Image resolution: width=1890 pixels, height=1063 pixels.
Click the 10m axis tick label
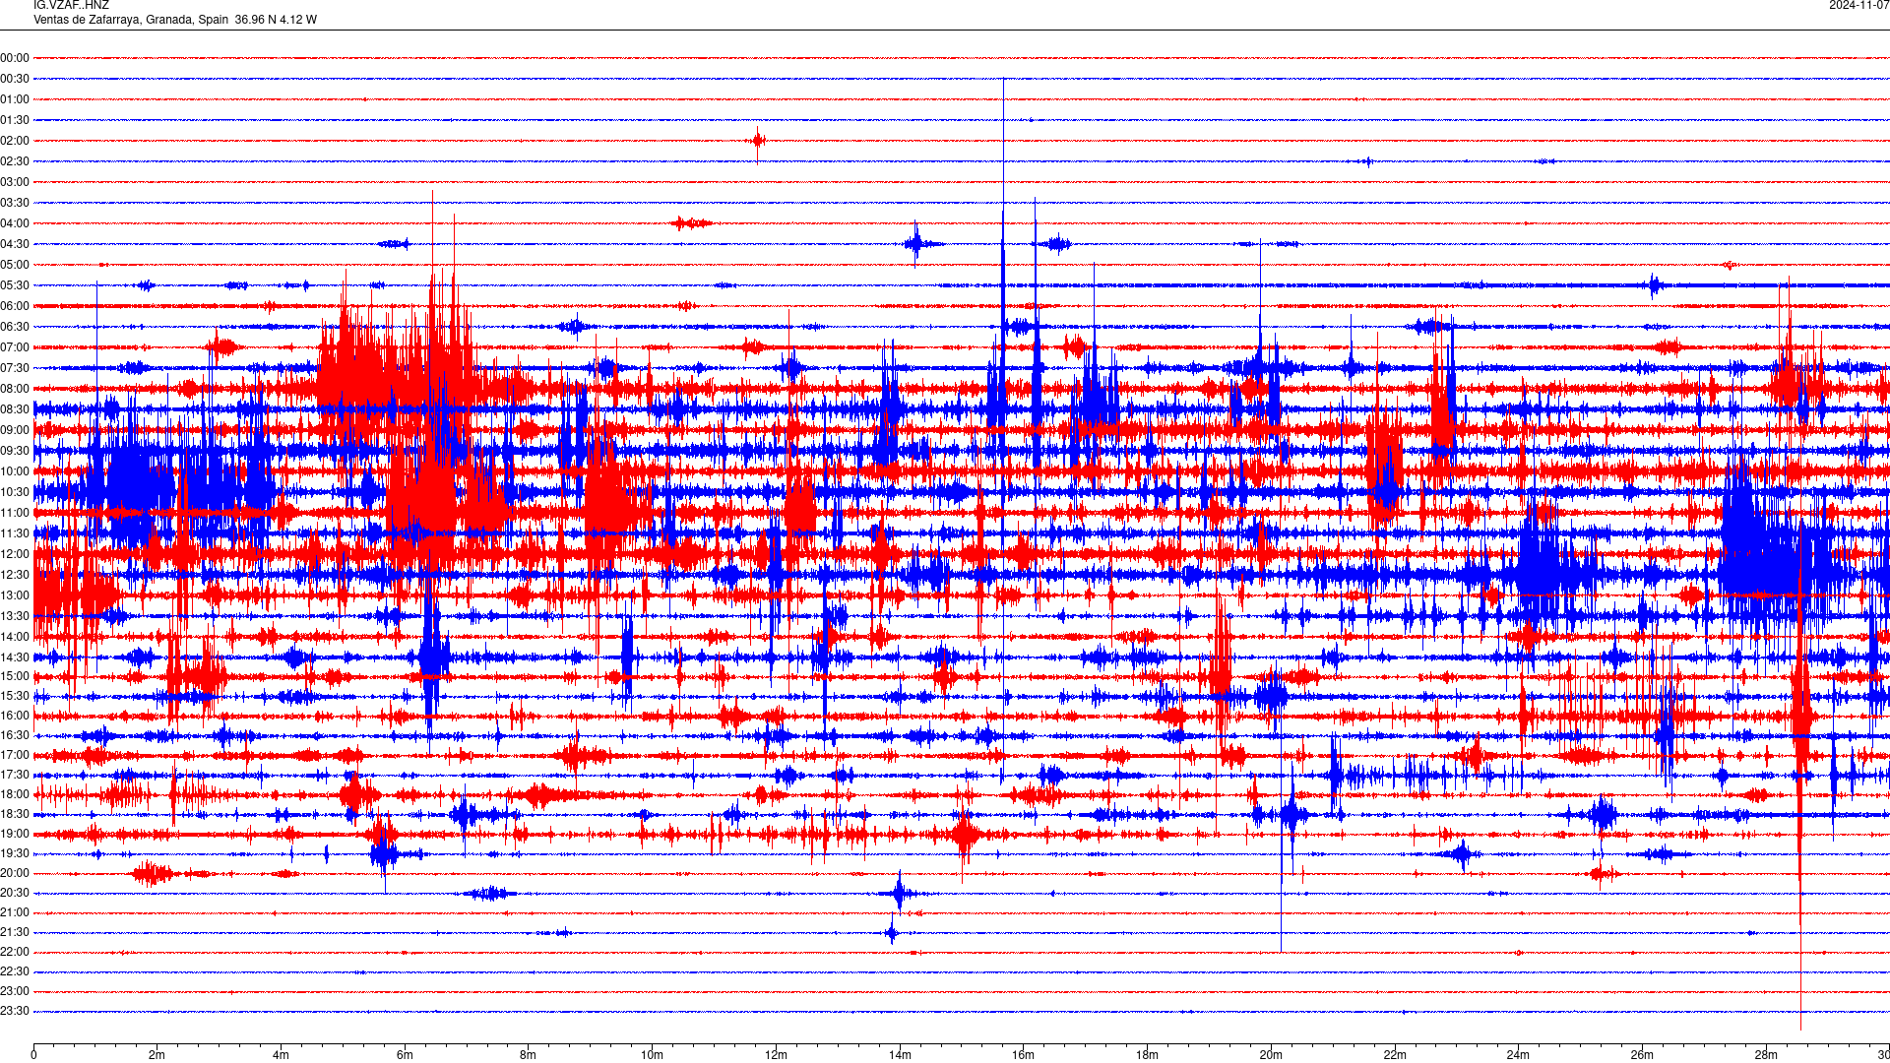coord(652,1055)
